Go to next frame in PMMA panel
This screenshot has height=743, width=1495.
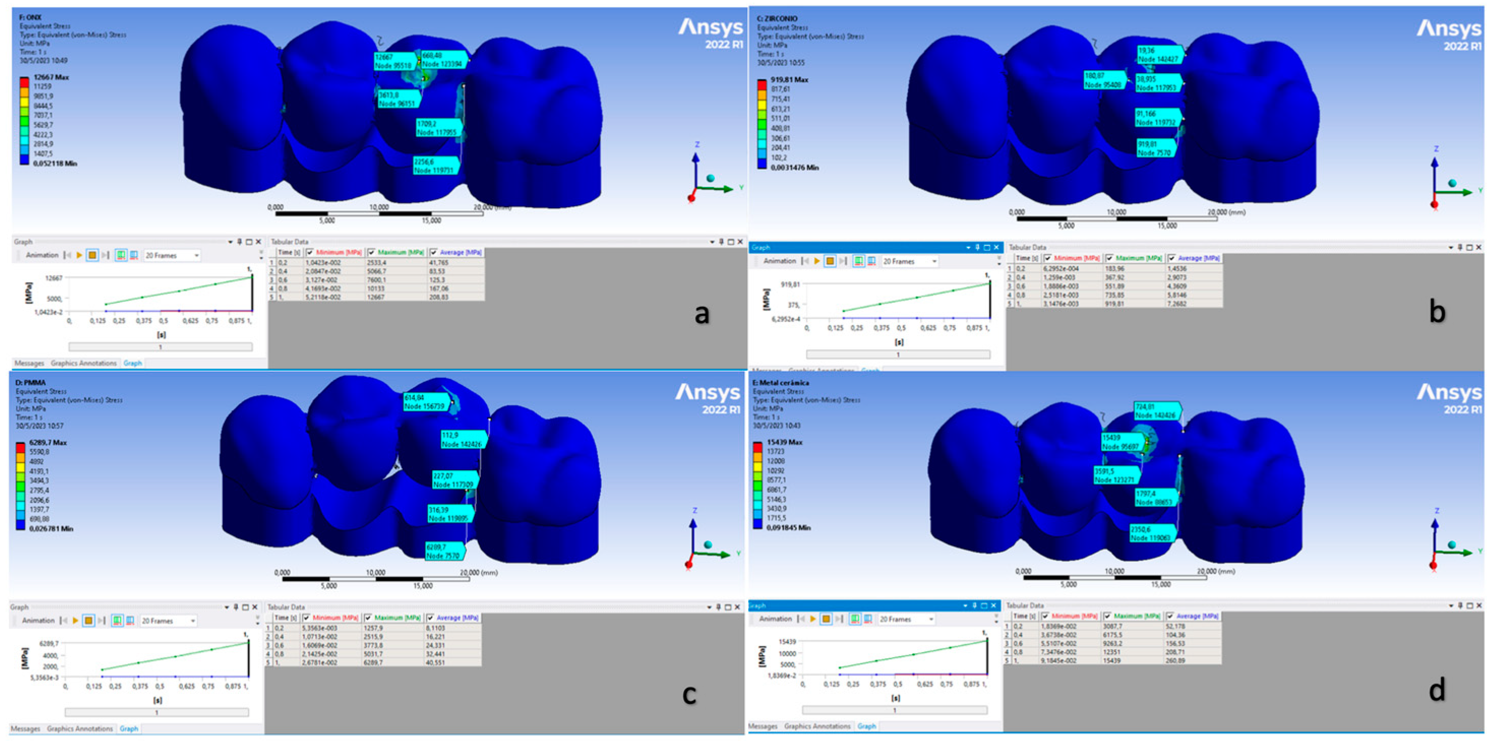pos(101,621)
